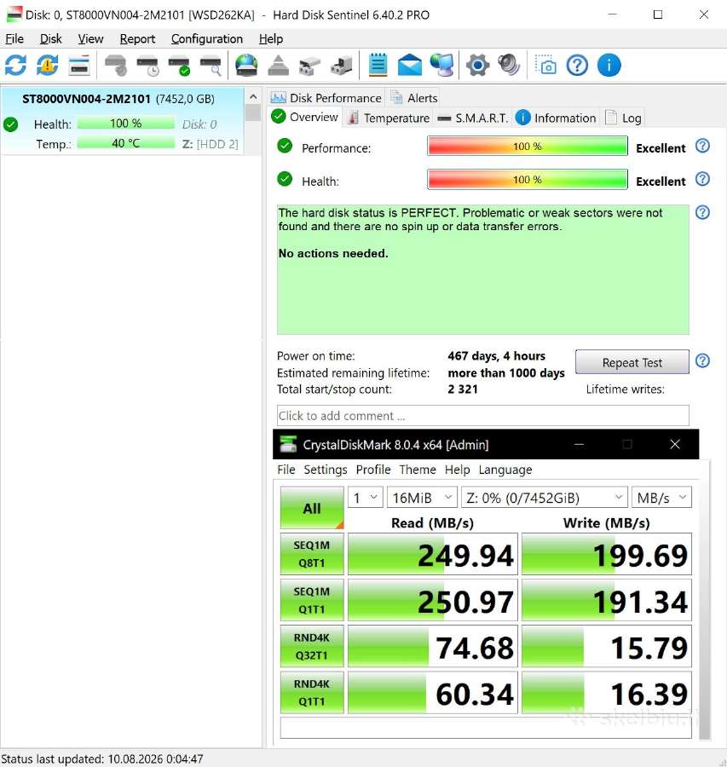Click the gray blocks with tower icon
Screen dimensions: 727x767
coord(342,65)
